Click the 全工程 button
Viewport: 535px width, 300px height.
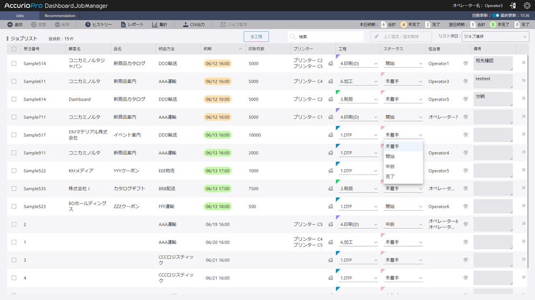click(x=256, y=37)
